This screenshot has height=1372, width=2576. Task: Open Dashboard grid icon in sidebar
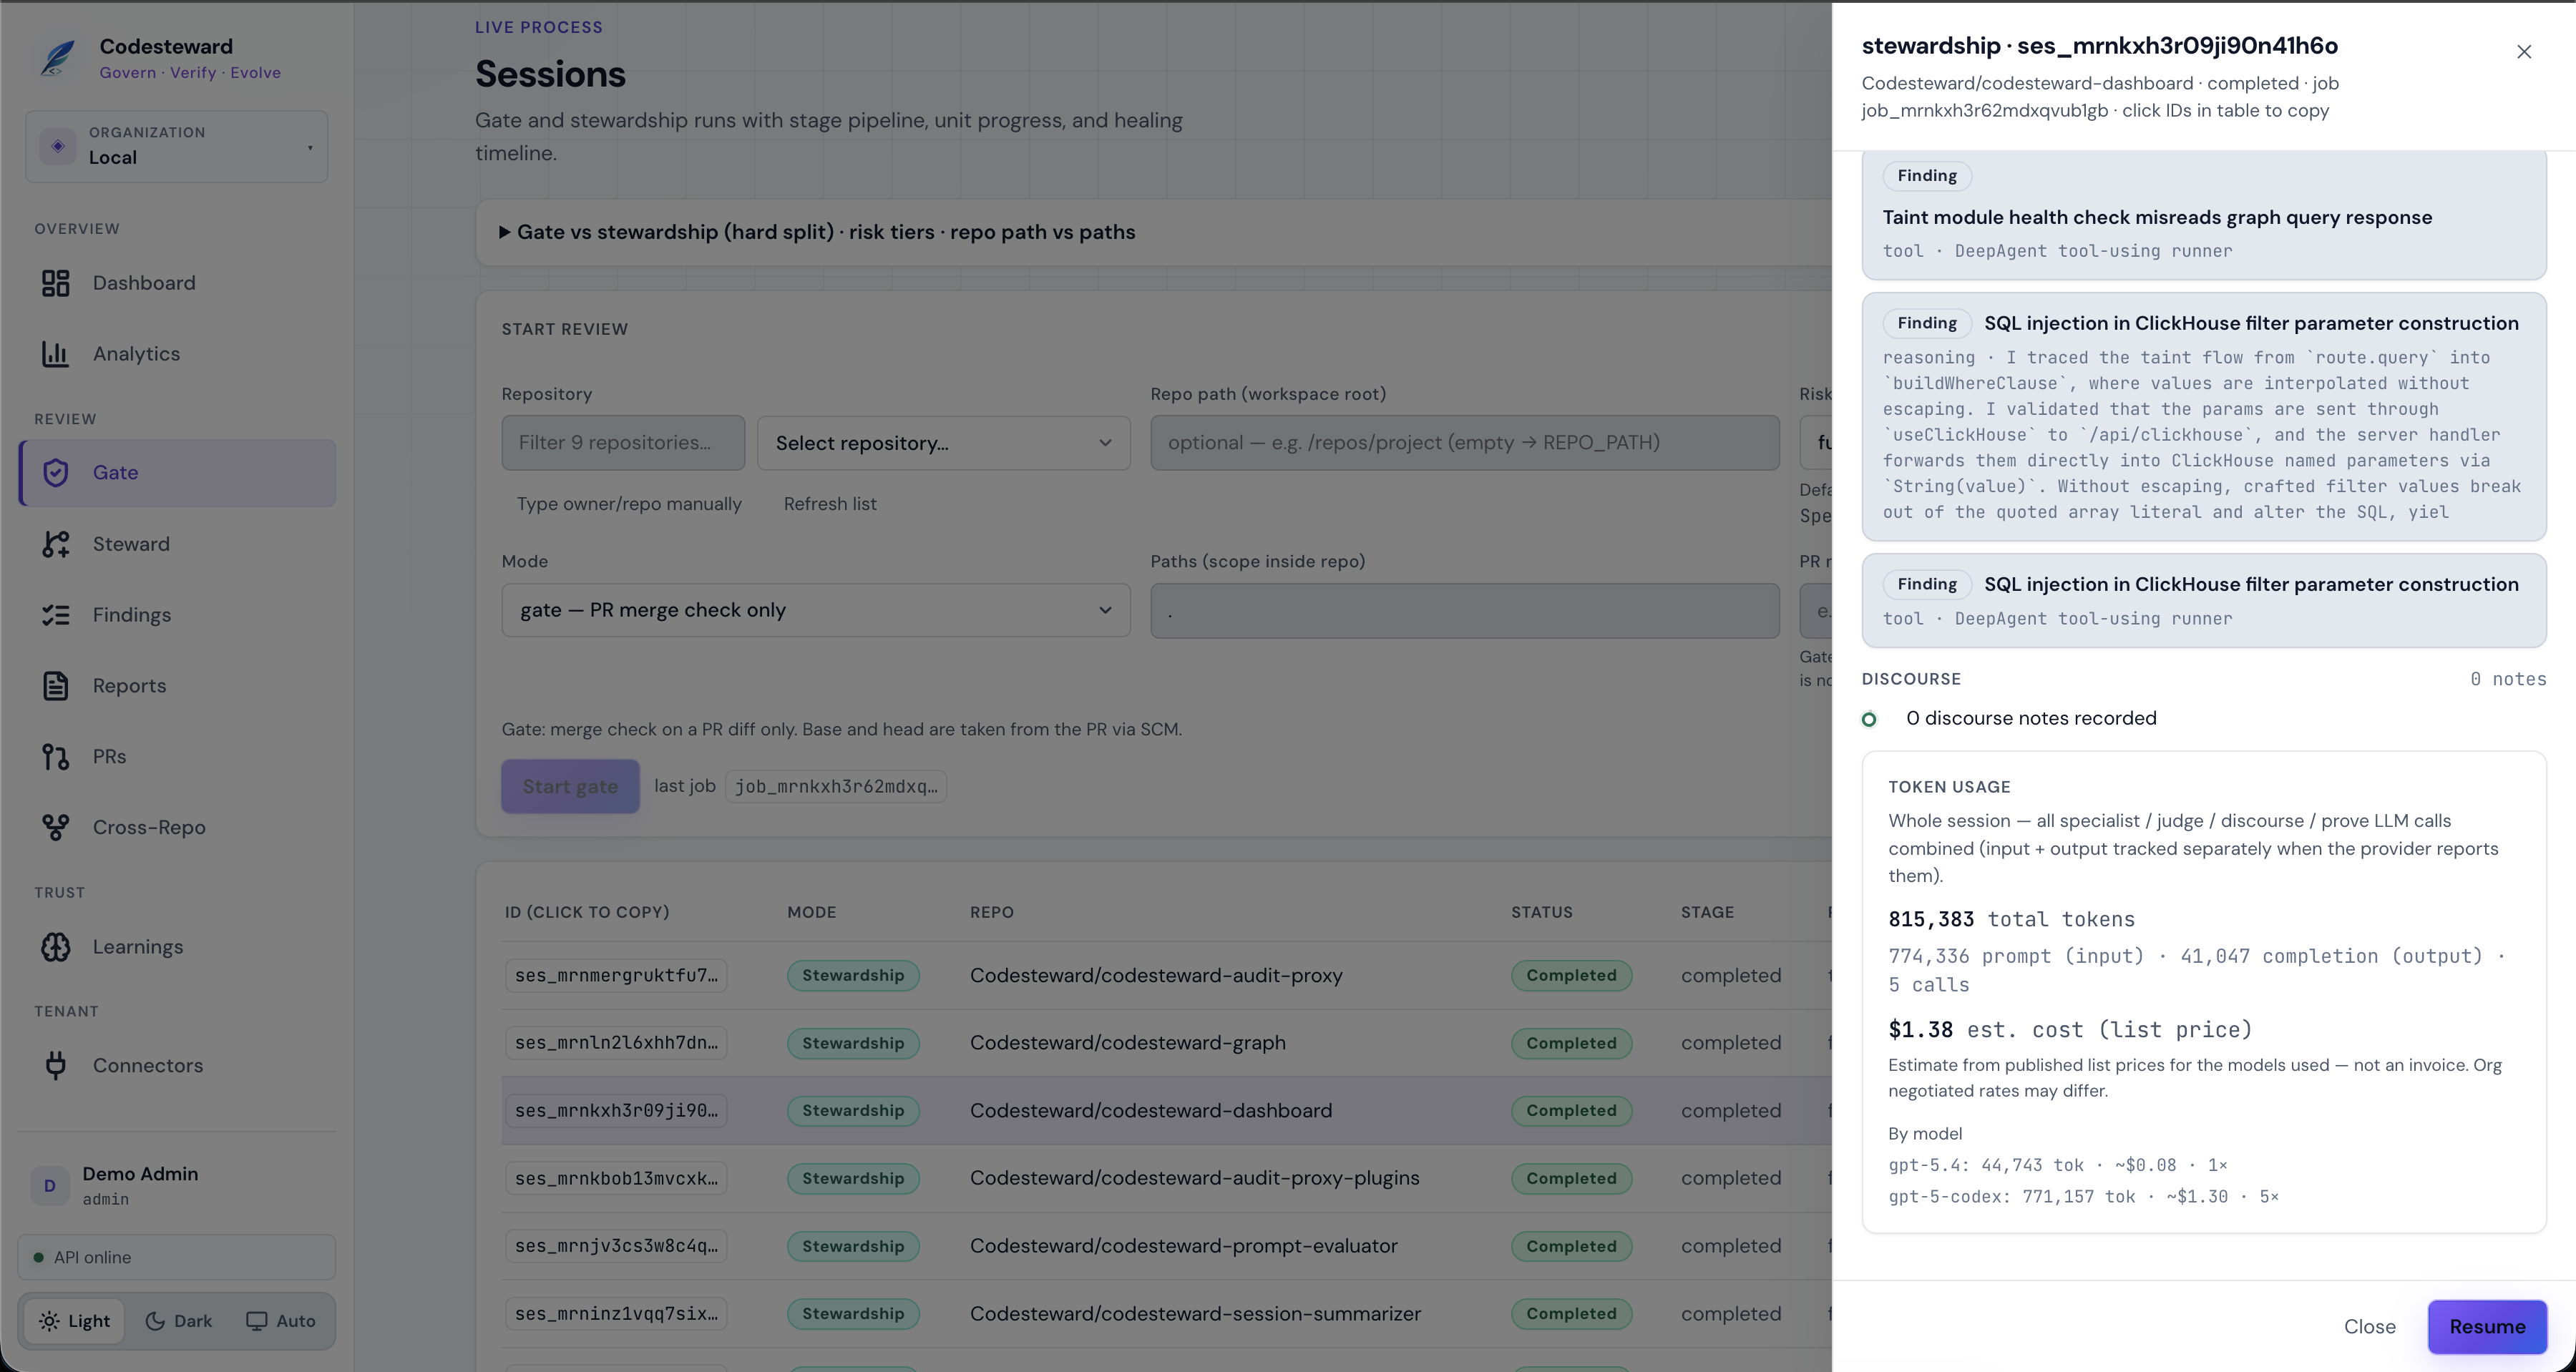coord(56,283)
